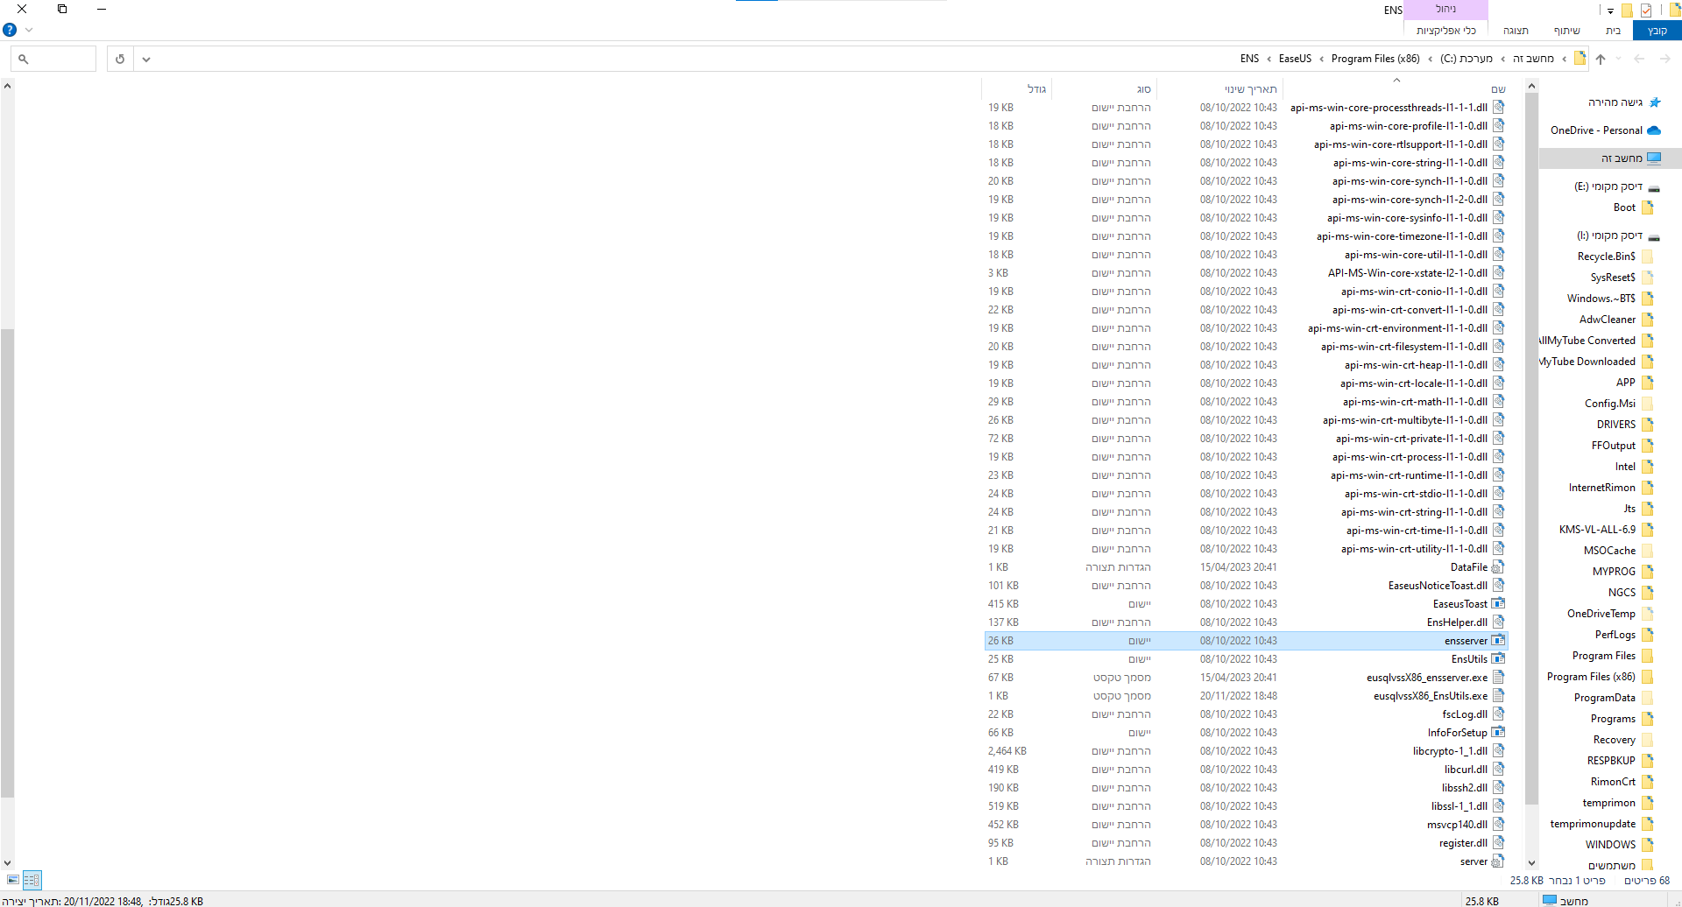Open the Customize Quick Access Toolbar dropdown

[1610, 11]
